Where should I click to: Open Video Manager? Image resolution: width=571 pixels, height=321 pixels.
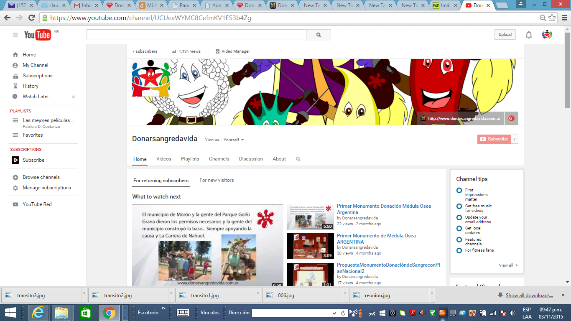tap(232, 51)
